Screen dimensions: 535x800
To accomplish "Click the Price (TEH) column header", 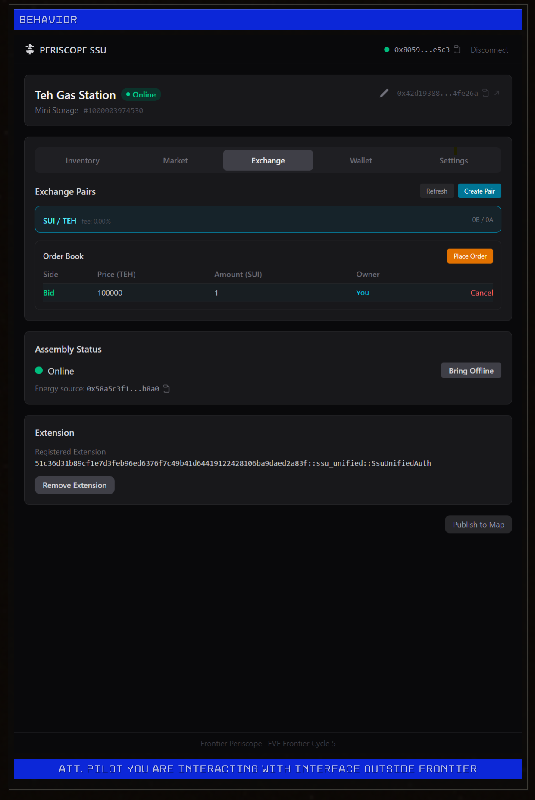I will point(116,274).
